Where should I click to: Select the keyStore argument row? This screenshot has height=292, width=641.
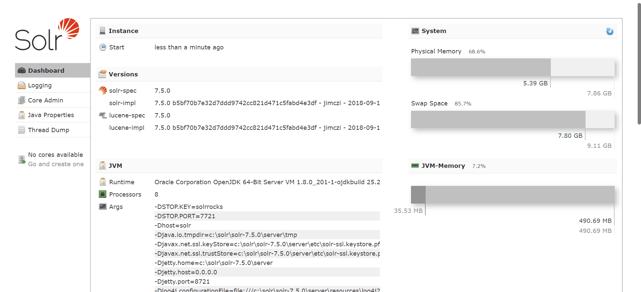click(267, 244)
